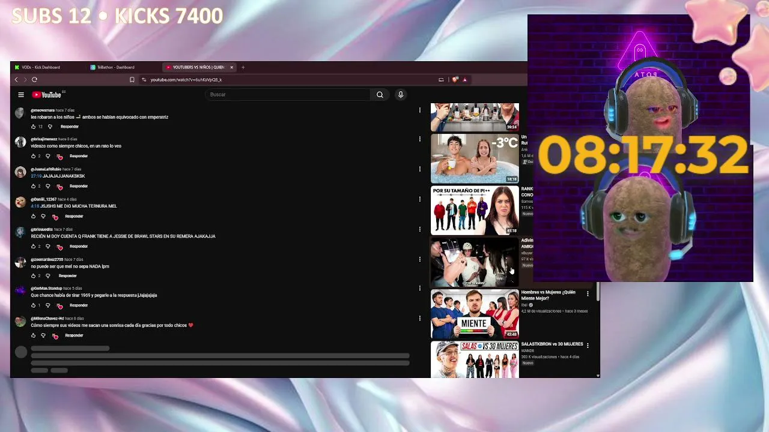Image resolution: width=769 pixels, height=432 pixels.
Task: Click the search magnifier button
Action: (x=380, y=95)
